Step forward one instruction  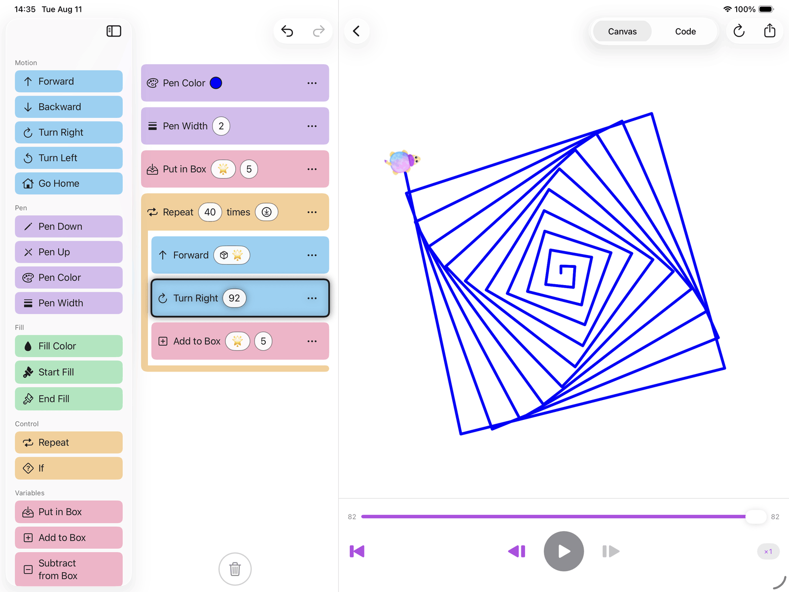[x=611, y=552]
